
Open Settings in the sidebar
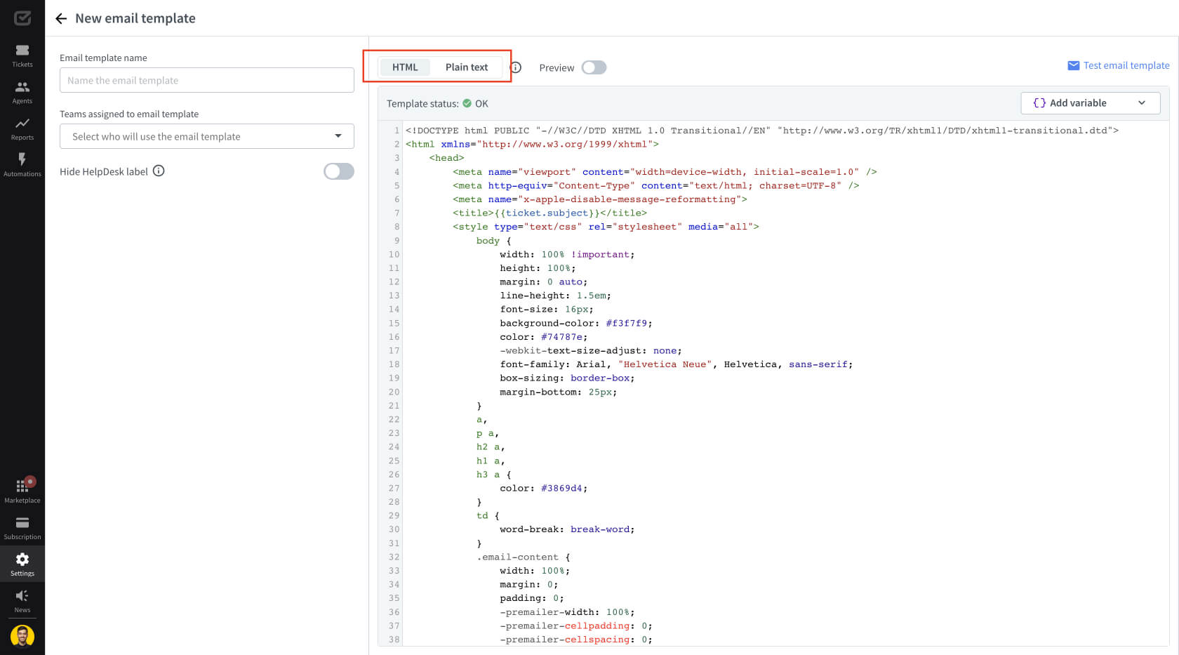click(x=22, y=564)
